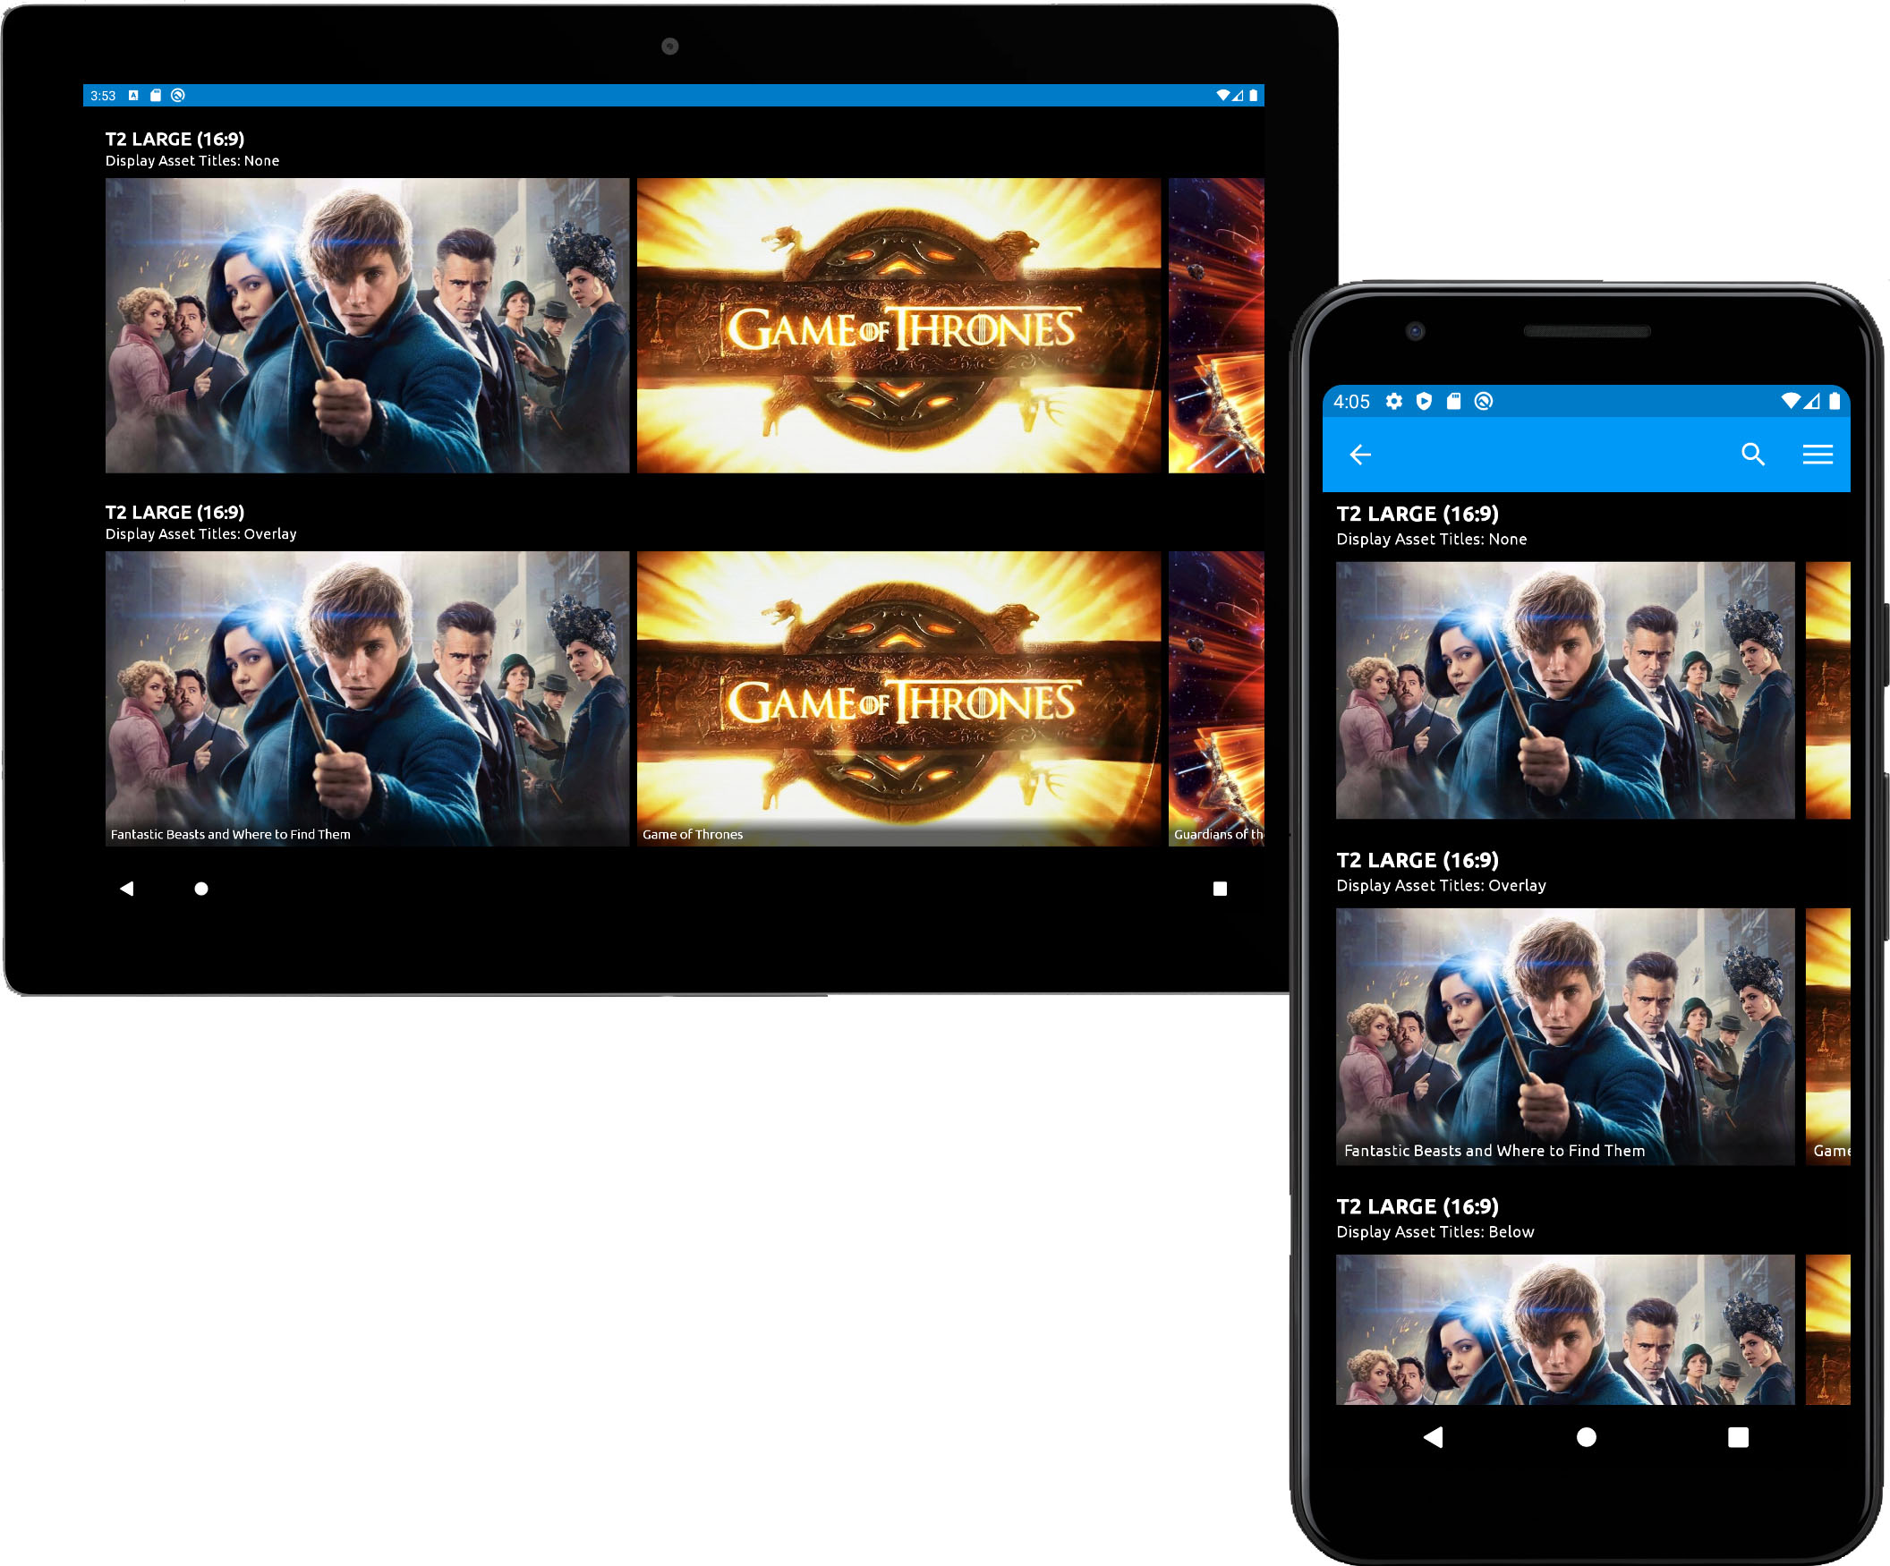Tap shield icon in phone status bar
This screenshot has width=1890, height=1566.
[1423, 402]
